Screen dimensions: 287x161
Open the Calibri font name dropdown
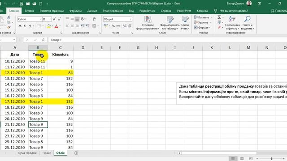point(40,19)
